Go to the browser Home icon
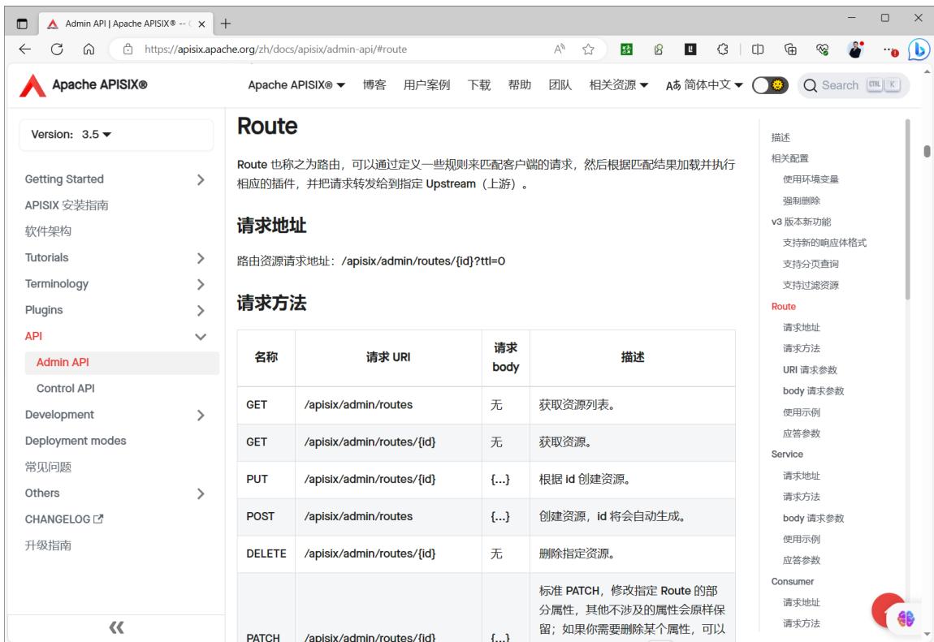 pos(89,50)
